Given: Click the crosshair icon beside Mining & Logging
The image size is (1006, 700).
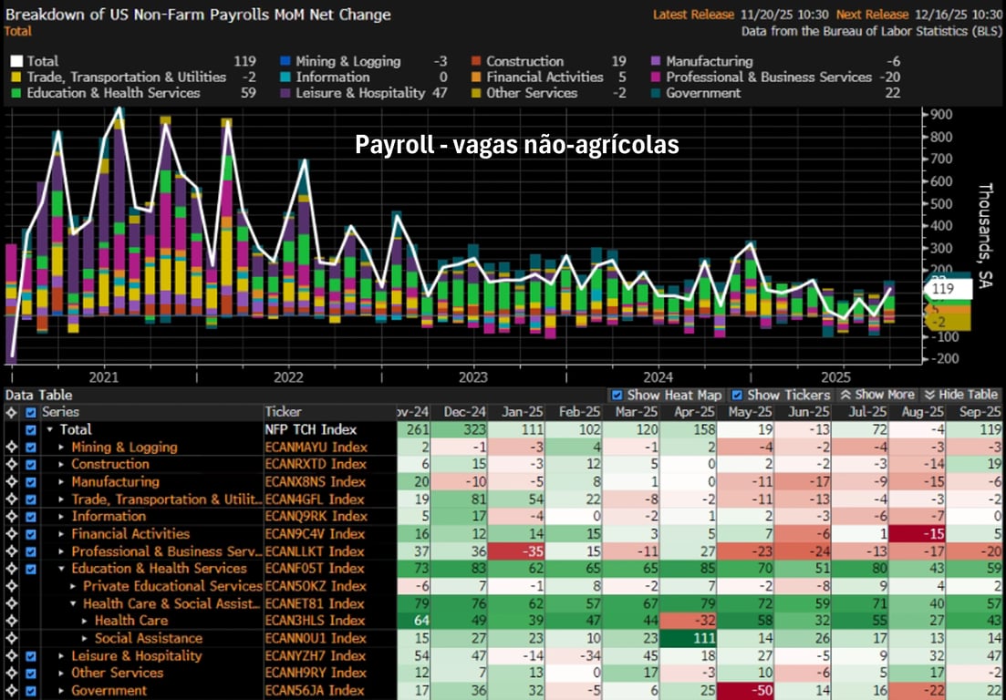Looking at the screenshot, I should pyautogui.click(x=11, y=448).
